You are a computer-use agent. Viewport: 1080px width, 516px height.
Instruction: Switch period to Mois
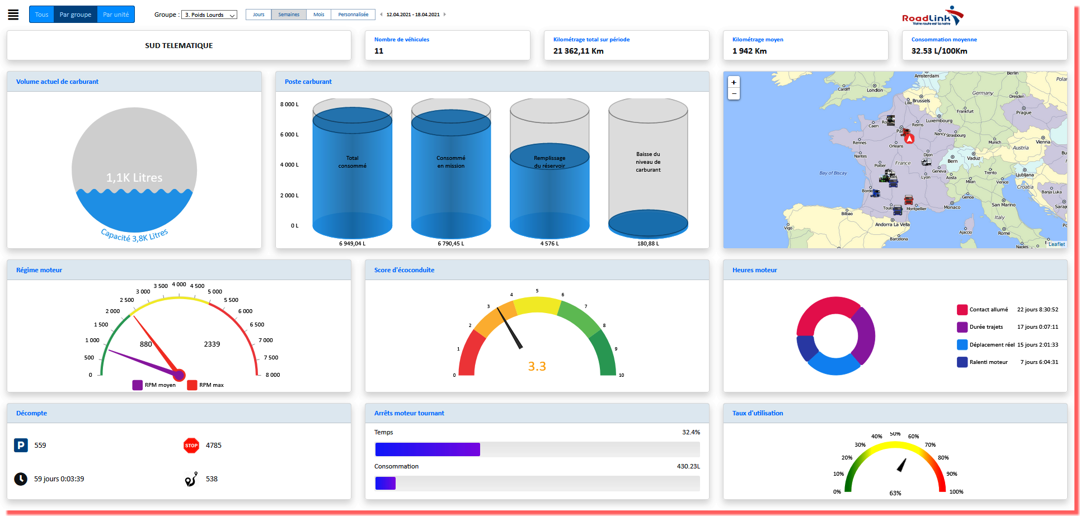click(x=318, y=15)
